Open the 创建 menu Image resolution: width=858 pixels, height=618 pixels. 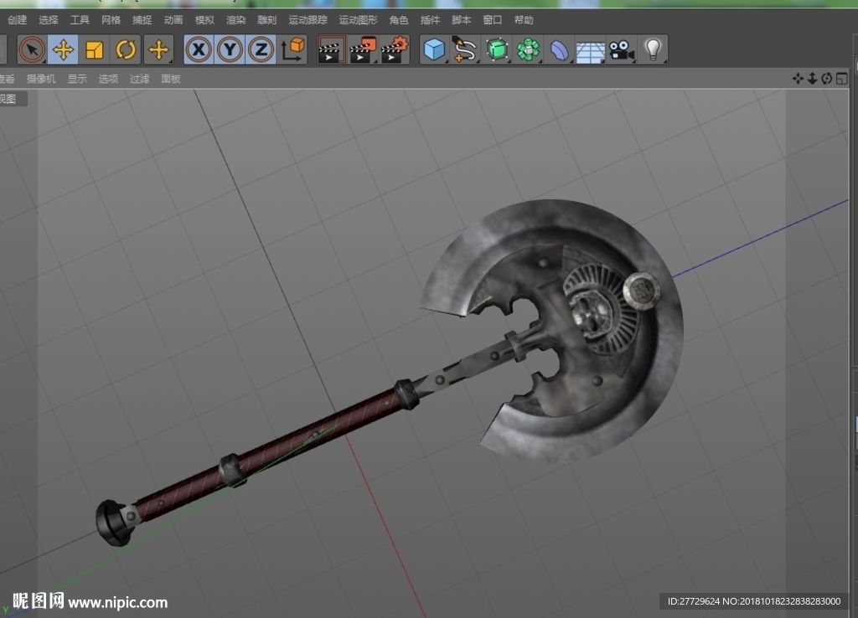pos(17,20)
